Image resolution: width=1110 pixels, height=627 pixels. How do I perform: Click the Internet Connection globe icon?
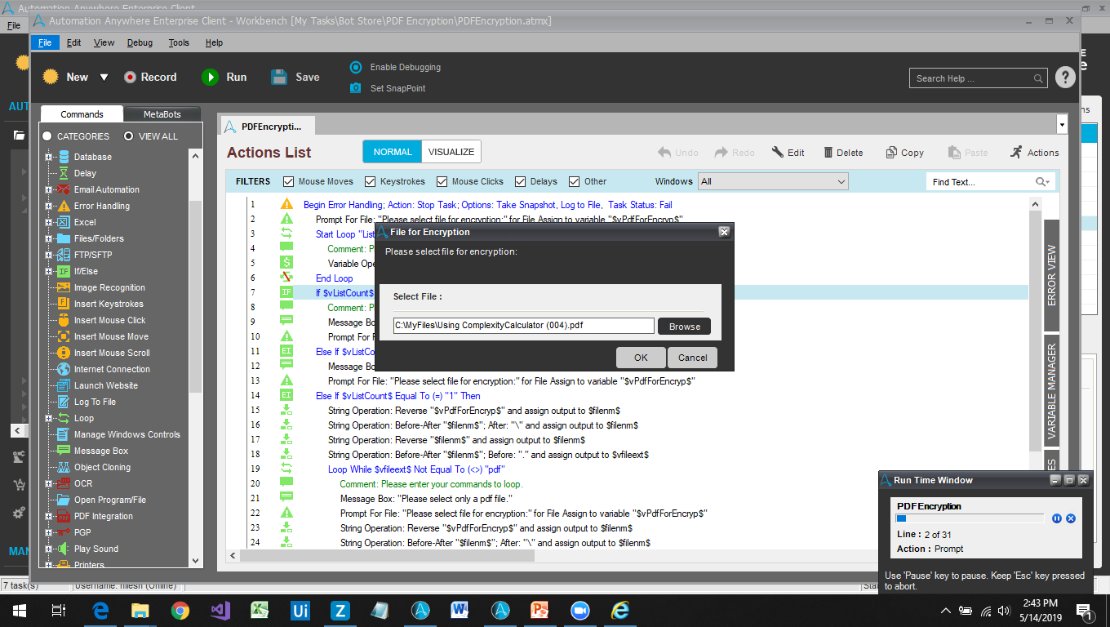64,369
